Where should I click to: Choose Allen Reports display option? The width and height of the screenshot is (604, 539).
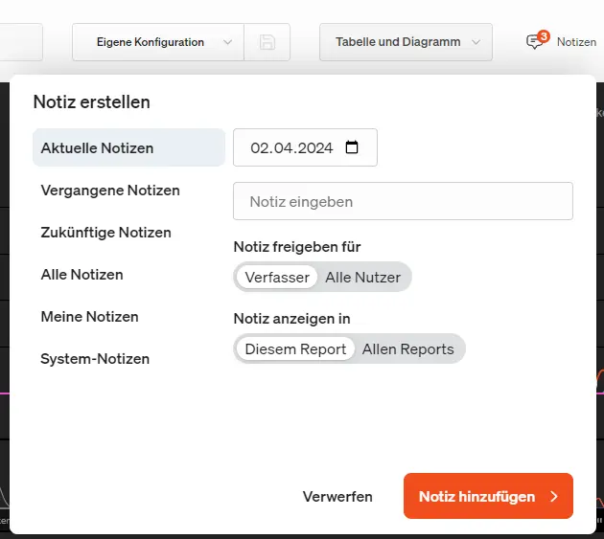pyautogui.click(x=407, y=348)
